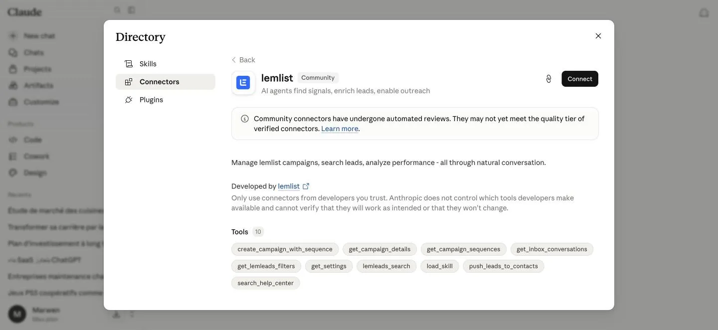
Task: Click the Plugins icon in sidebar
Action: [129, 100]
